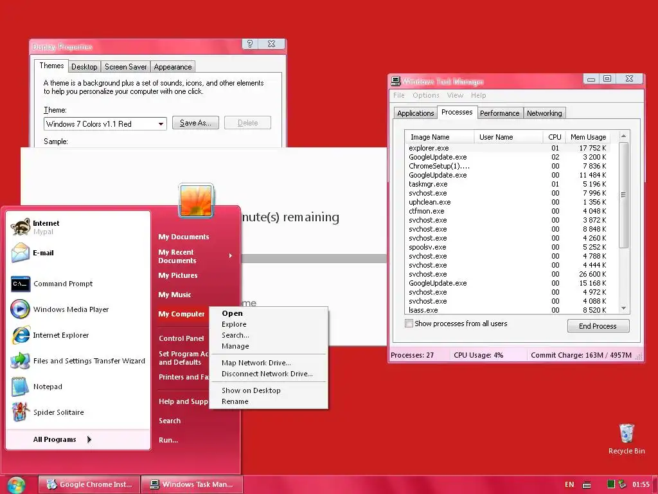Click the Google Update tray icon
The height and width of the screenshot is (494, 658).
(x=622, y=484)
